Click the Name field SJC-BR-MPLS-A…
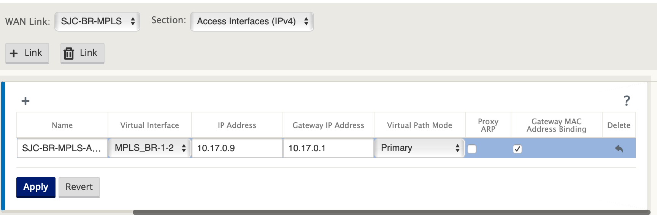The height and width of the screenshot is (215, 657). click(62, 148)
